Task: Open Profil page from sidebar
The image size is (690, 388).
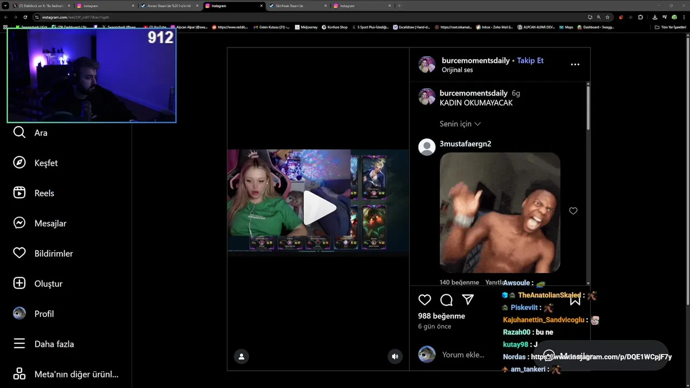Action: pyautogui.click(x=34, y=314)
